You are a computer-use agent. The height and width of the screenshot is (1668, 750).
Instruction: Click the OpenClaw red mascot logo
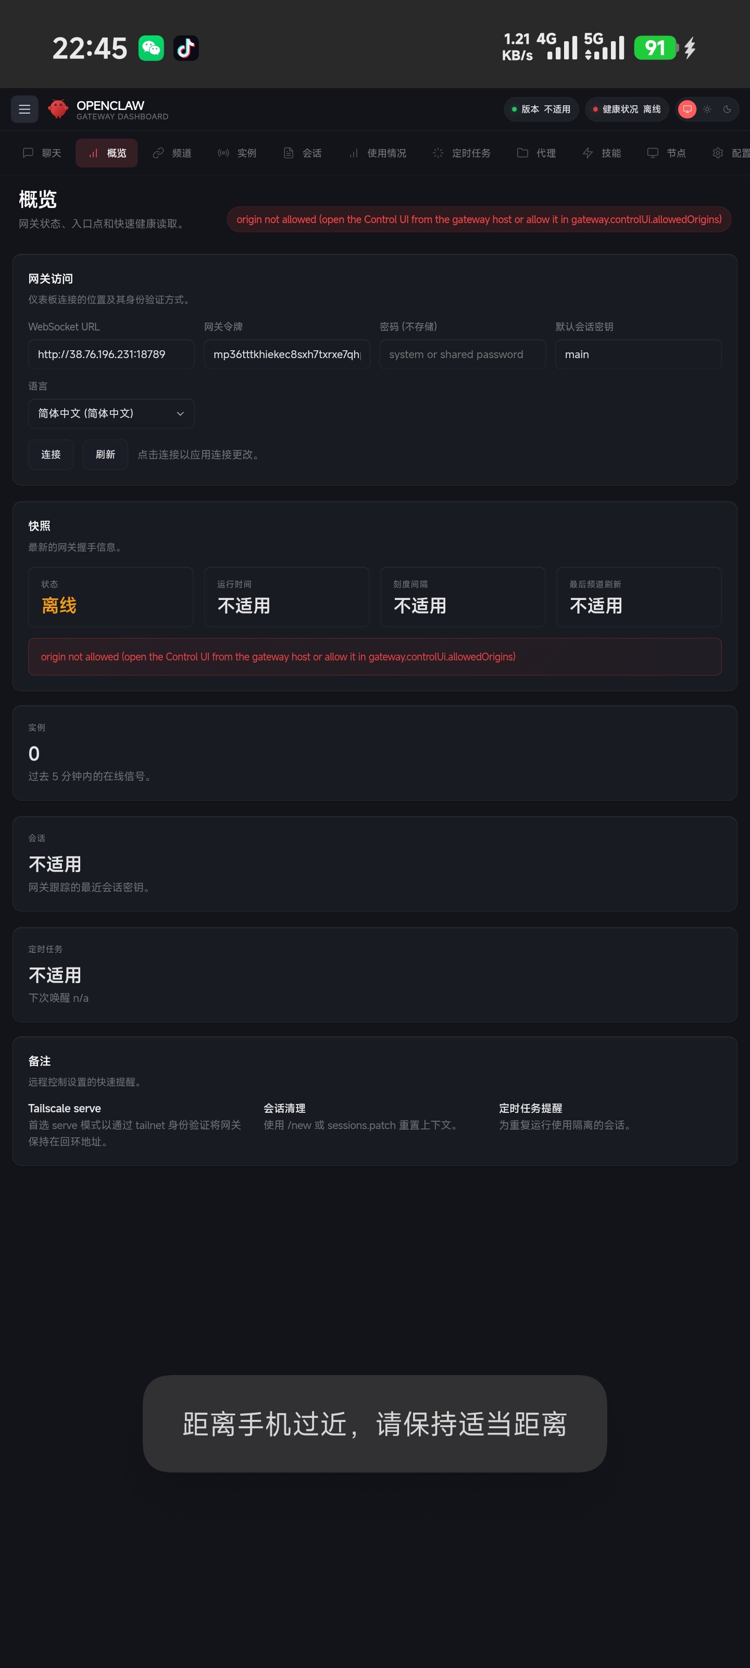(x=58, y=109)
